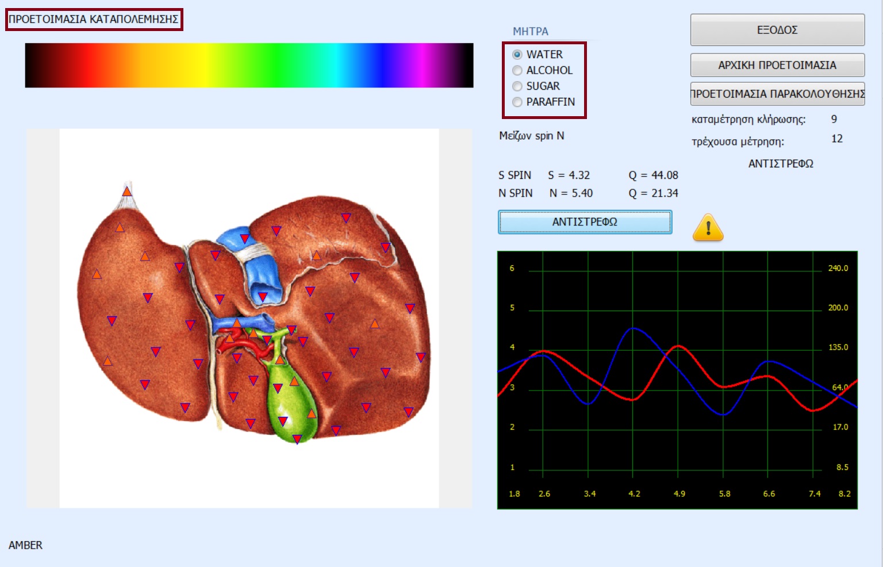This screenshot has width=883, height=567.
Task: Click the ΕΞΟΔΟΣ exit button
Action: tap(777, 30)
